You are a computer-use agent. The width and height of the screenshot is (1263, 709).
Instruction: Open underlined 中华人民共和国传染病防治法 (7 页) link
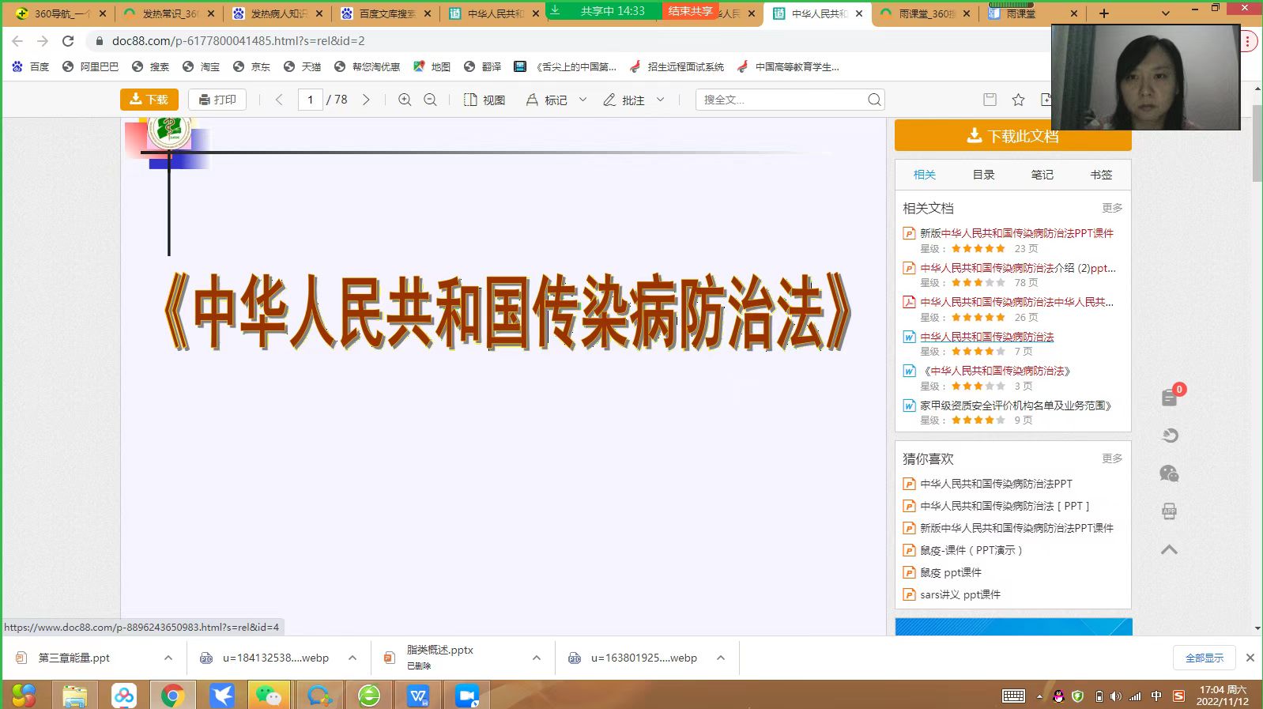pyautogui.click(x=987, y=337)
